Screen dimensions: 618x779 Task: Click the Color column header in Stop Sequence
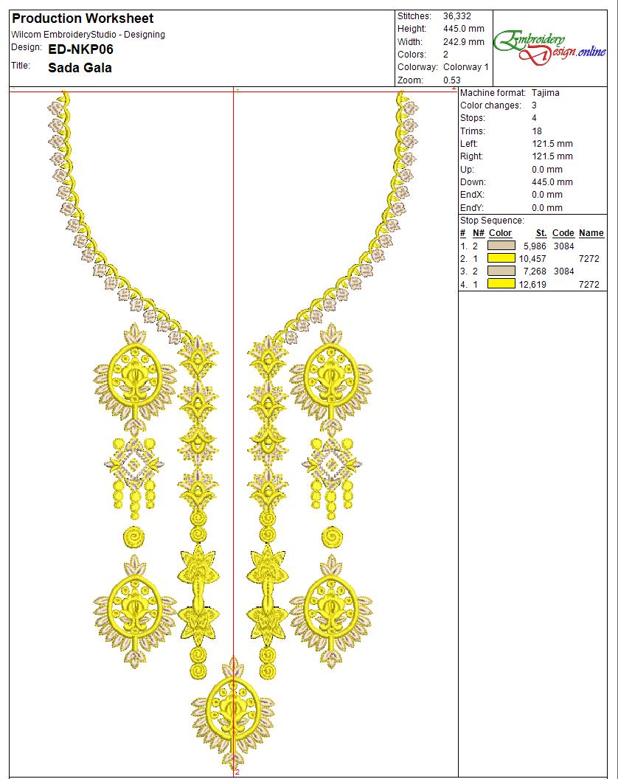(x=500, y=233)
